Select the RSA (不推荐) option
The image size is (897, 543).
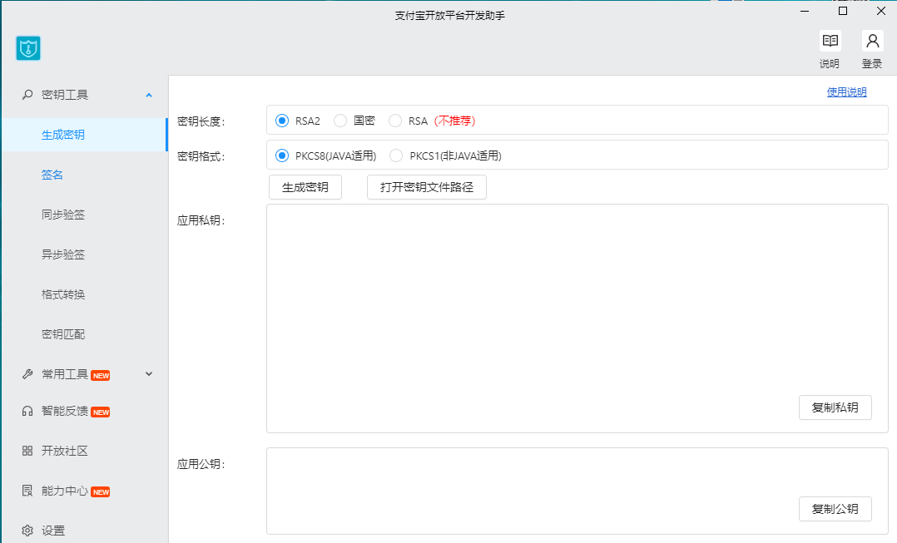[x=395, y=121]
